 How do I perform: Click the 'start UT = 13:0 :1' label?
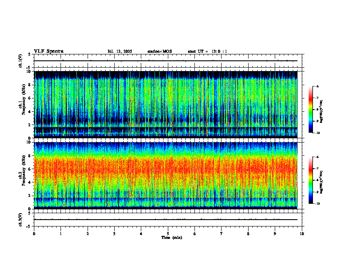pos(207,51)
